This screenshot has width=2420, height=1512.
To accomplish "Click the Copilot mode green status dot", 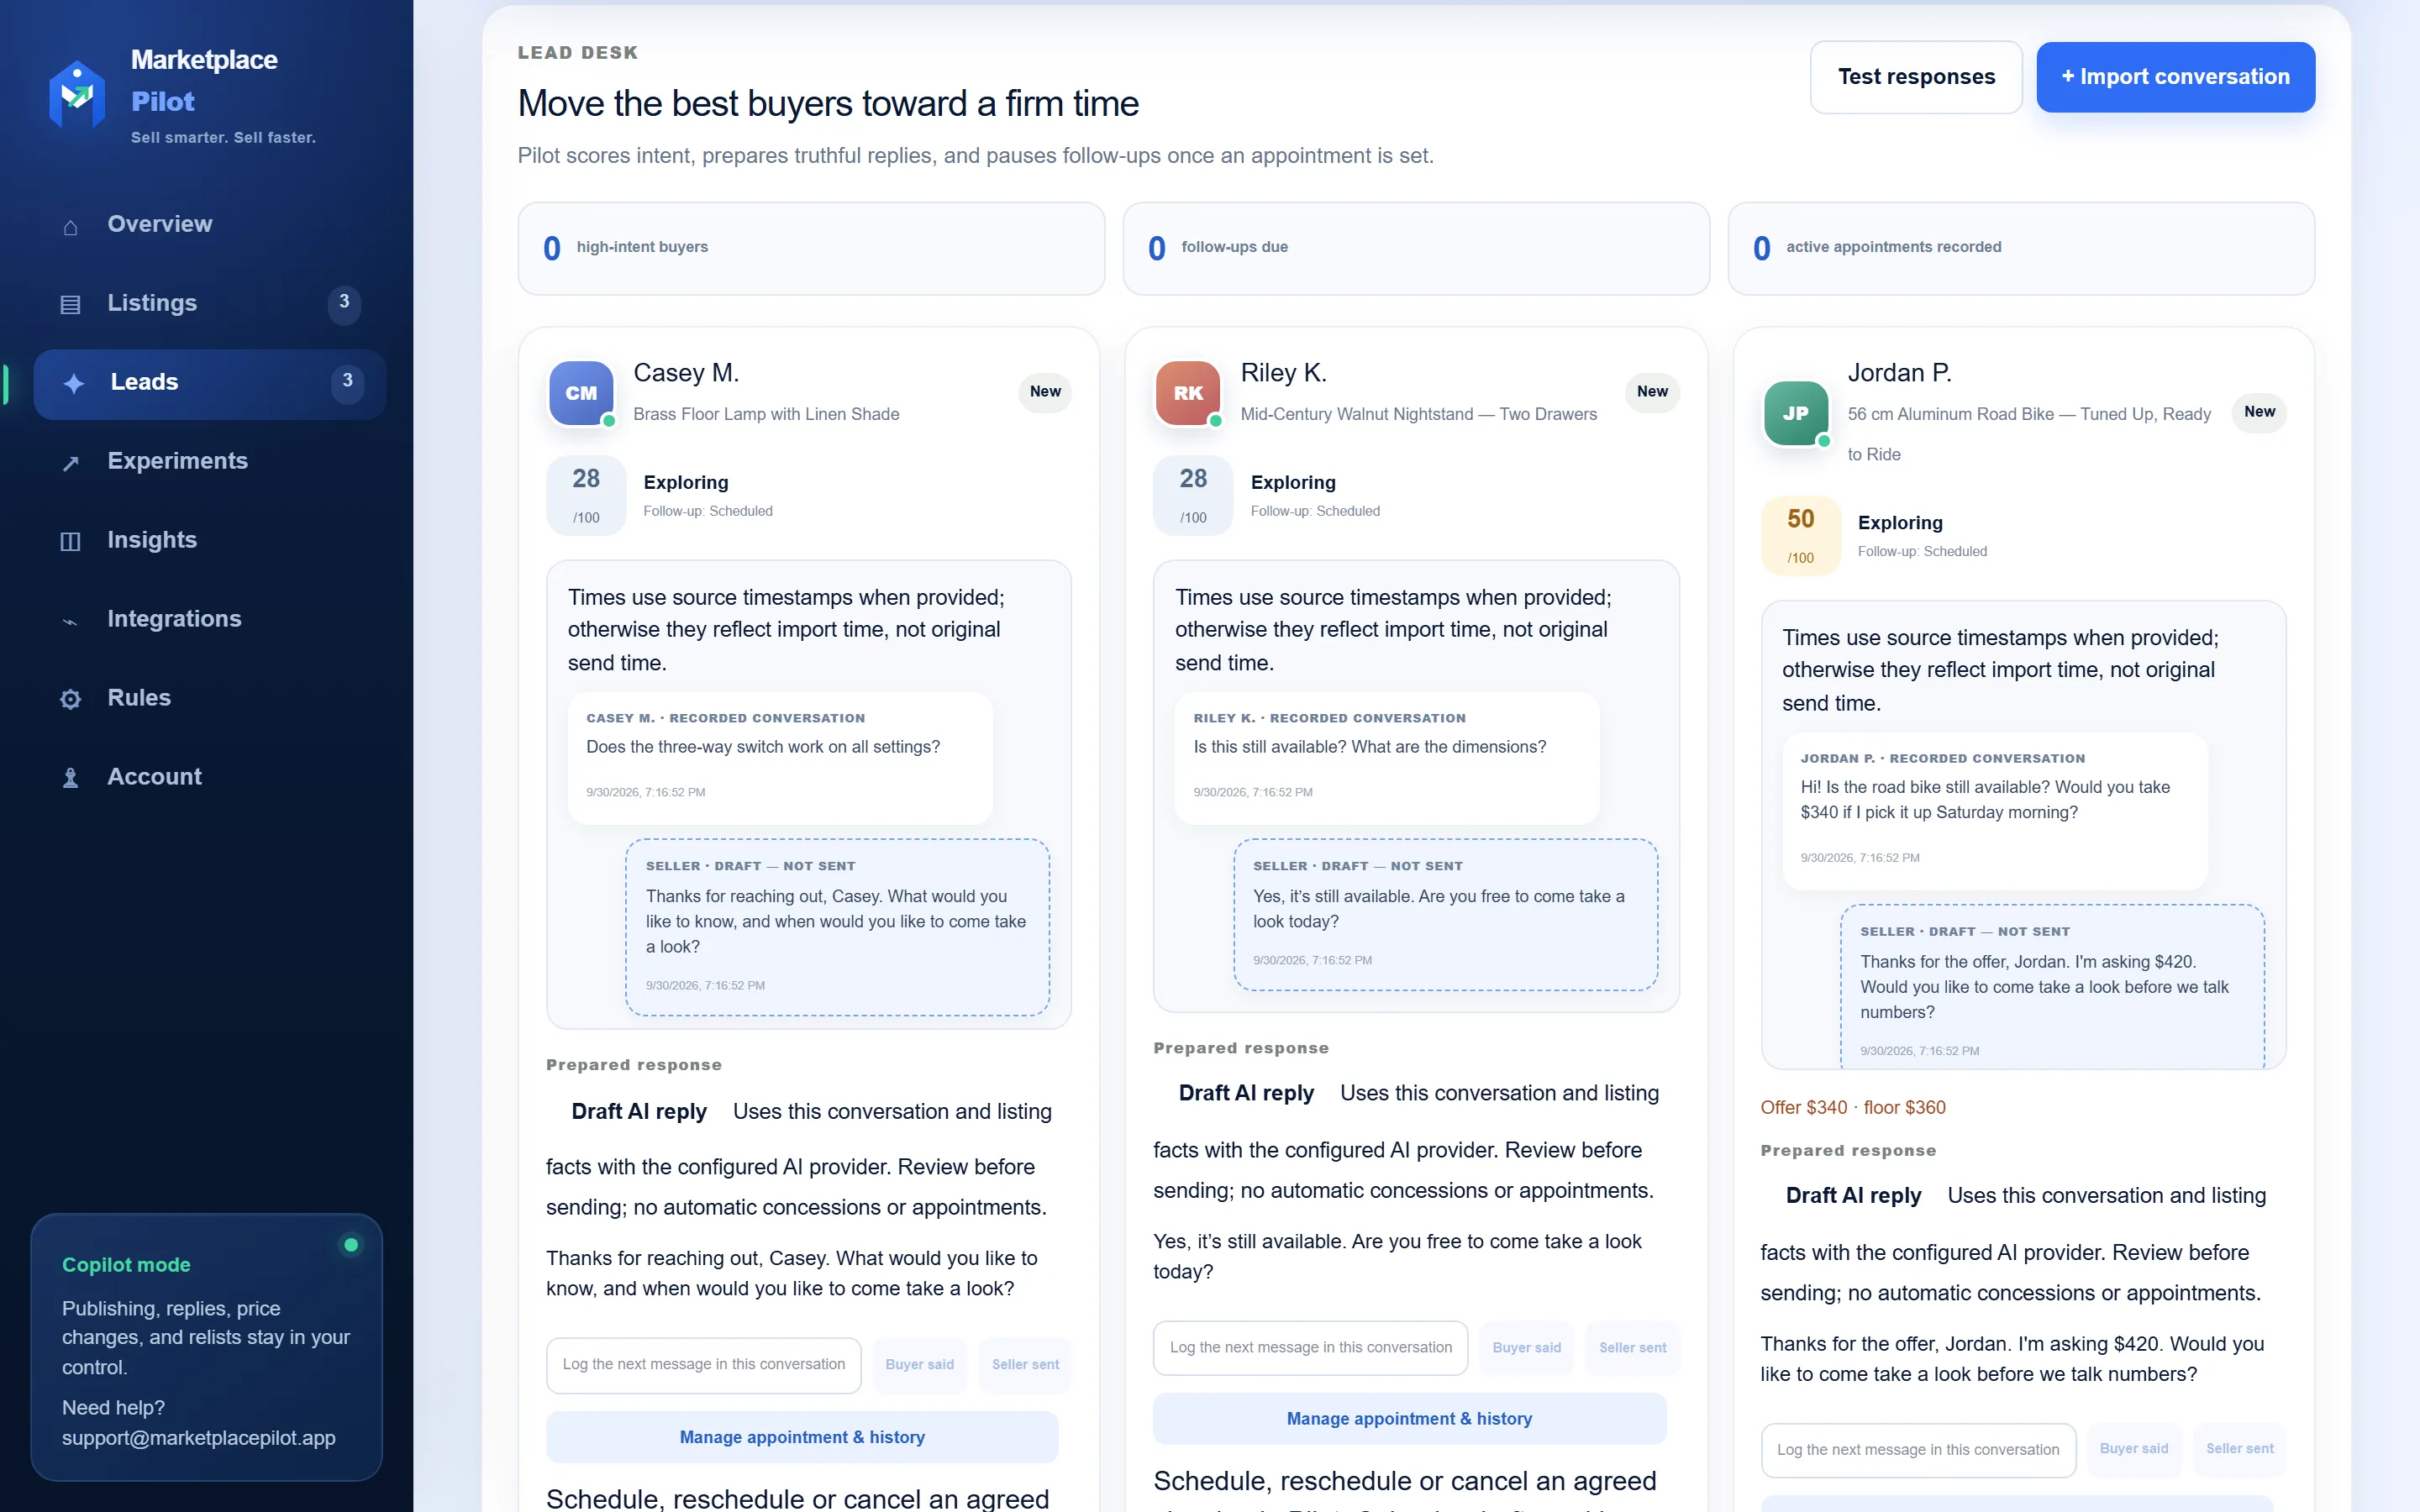I will point(351,1245).
